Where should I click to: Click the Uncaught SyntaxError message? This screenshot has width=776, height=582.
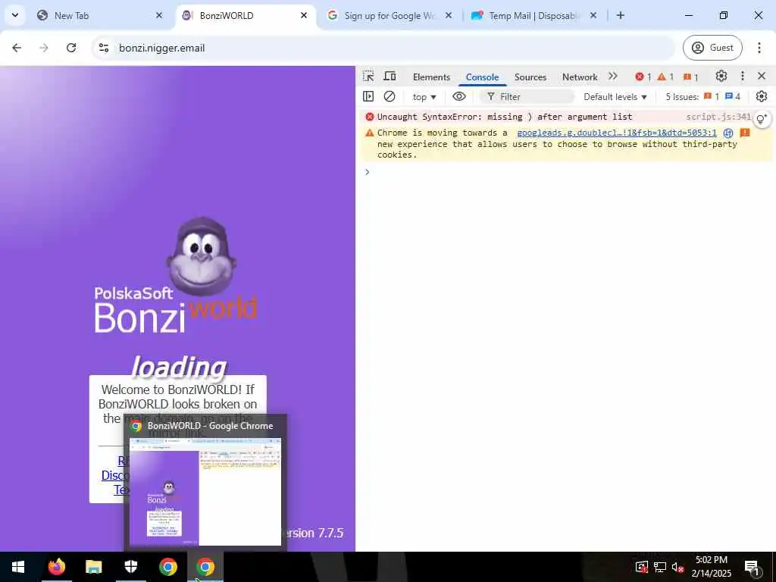[x=504, y=117]
